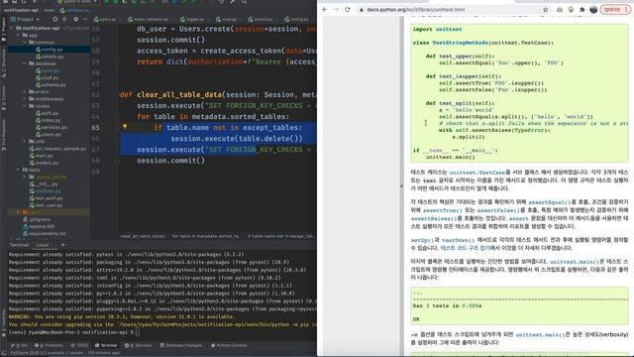Expand the utils folder

pos(24,141)
